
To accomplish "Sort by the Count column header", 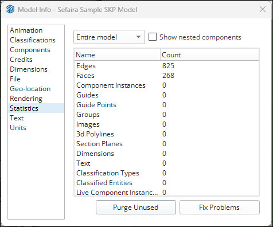I will pyautogui.click(x=209, y=55).
